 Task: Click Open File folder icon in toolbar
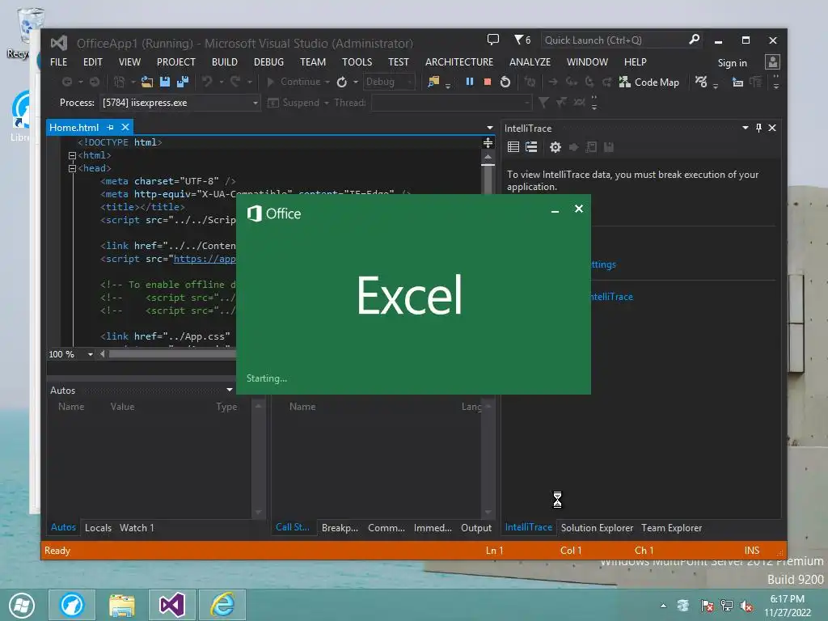tap(147, 82)
